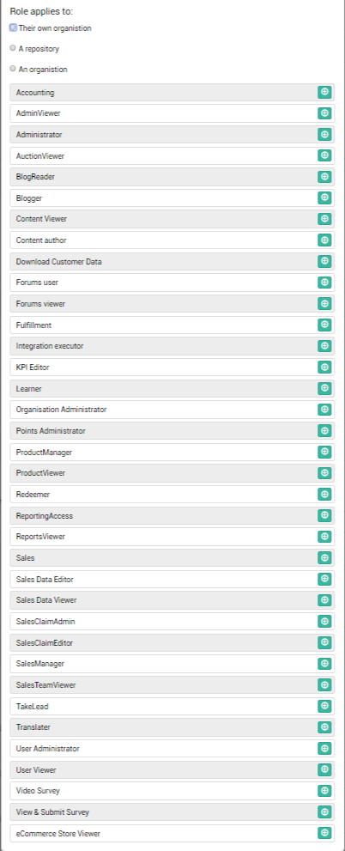The image size is (345, 851).
Task: Choose the 'A repository' radio option
Action: pos(13,48)
